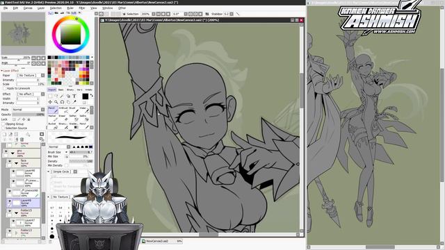The image size is (445, 250).
Task: Open the Filter menu
Action: tap(82, 8)
